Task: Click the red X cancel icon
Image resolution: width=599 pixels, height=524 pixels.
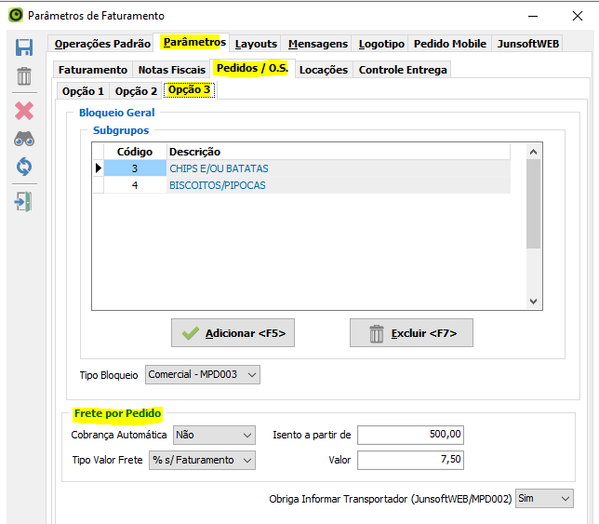Action: (x=24, y=111)
